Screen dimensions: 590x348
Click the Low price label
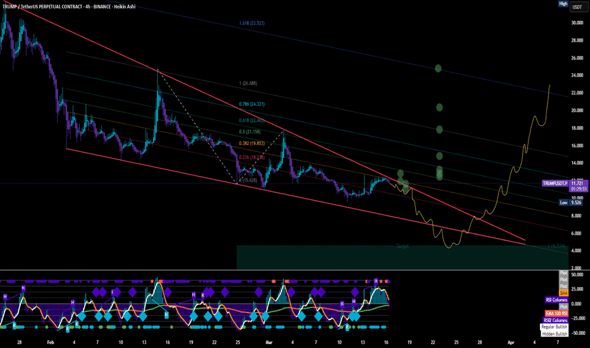pyautogui.click(x=563, y=202)
